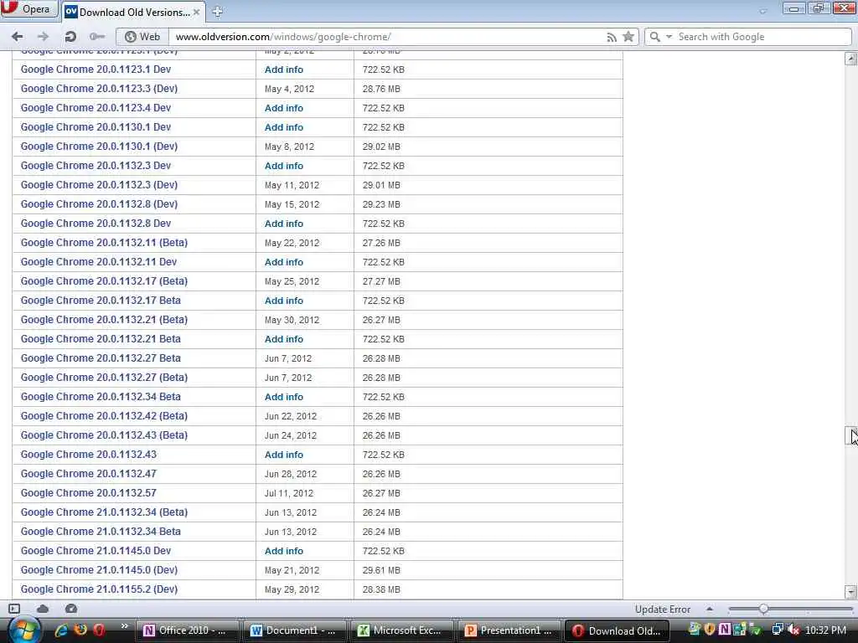
Task: Launch Firefox from quick launch
Action: (x=80, y=630)
